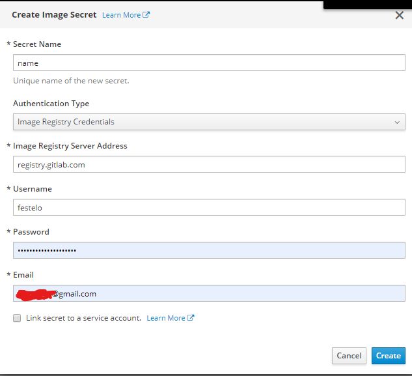This screenshot has width=412, height=376.
Task: Click the Authentication Type label
Action: pos(51,104)
